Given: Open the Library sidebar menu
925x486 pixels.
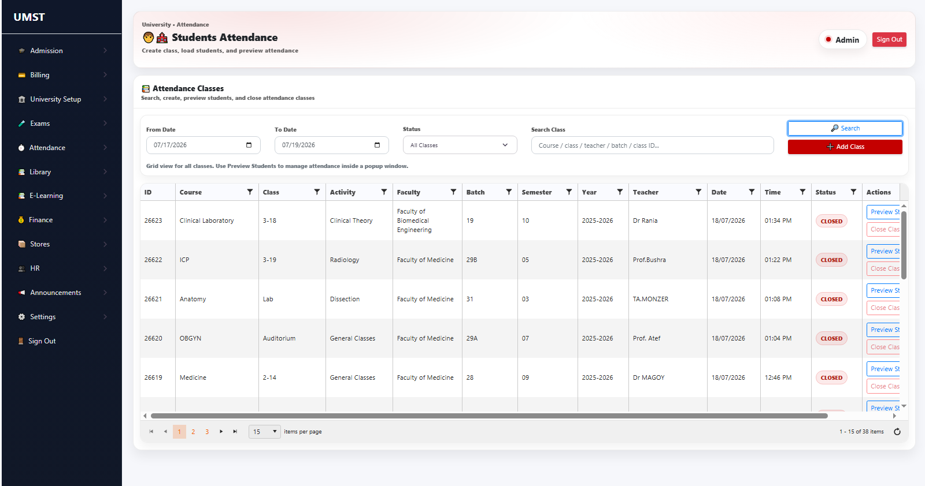Looking at the screenshot, I should [62, 172].
